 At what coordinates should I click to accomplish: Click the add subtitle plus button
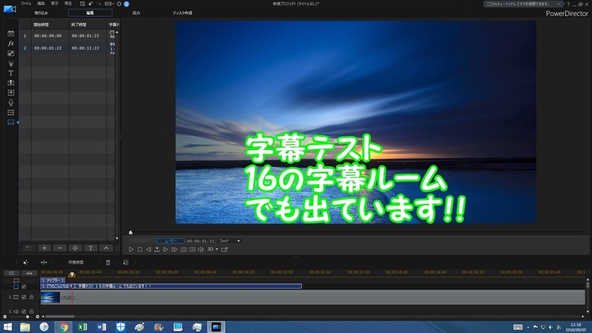point(44,247)
